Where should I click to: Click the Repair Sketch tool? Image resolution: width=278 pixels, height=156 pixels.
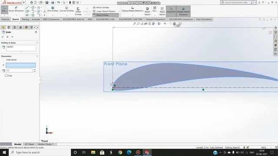tap(147, 11)
